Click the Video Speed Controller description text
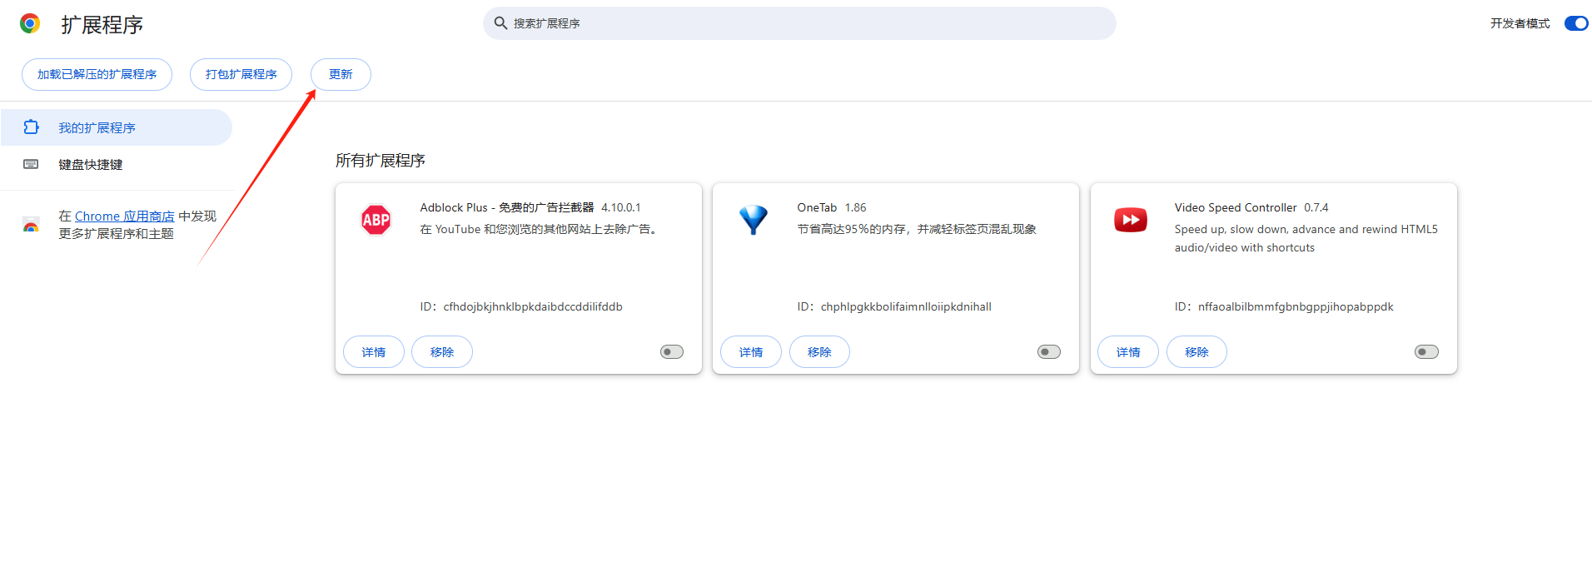This screenshot has height=577, width=1592. pyautogui.click(x=1306, y=238)
